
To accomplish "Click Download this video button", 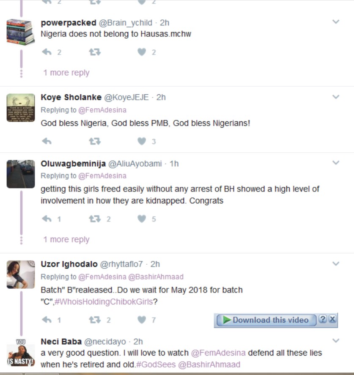I will (266, 320).
